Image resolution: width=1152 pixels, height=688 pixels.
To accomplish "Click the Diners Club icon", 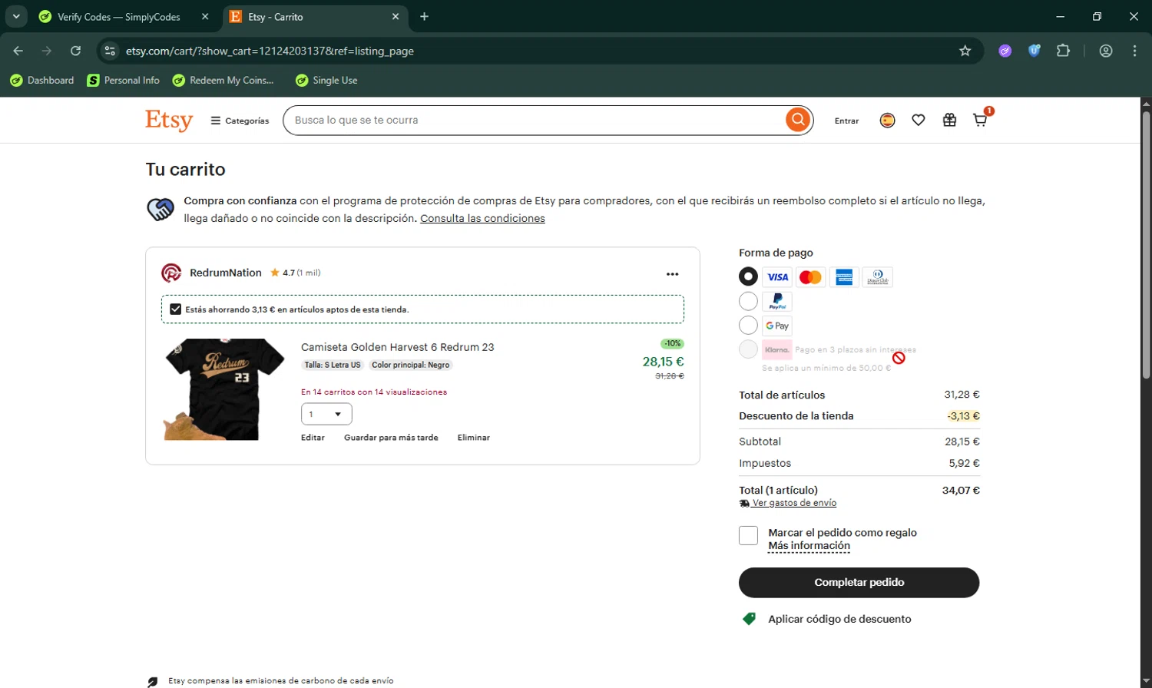I will (x=878, y=277).
